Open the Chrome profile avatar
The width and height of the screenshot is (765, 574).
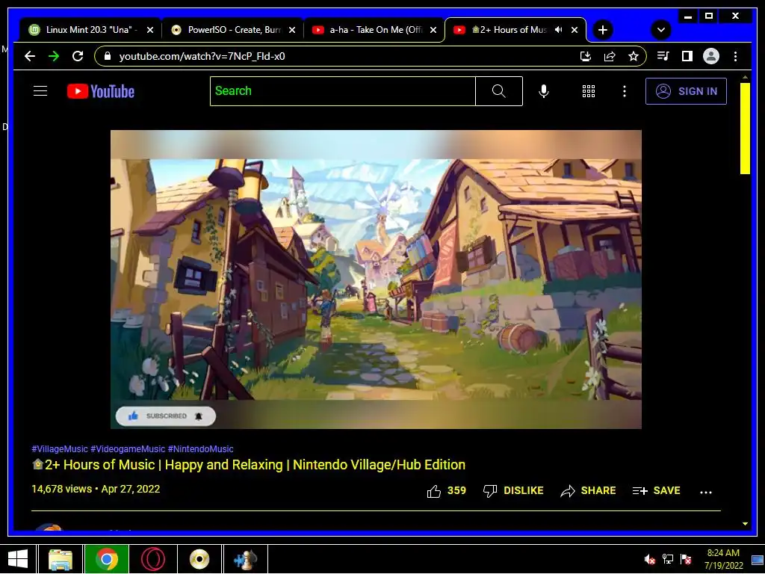[711, 56]
